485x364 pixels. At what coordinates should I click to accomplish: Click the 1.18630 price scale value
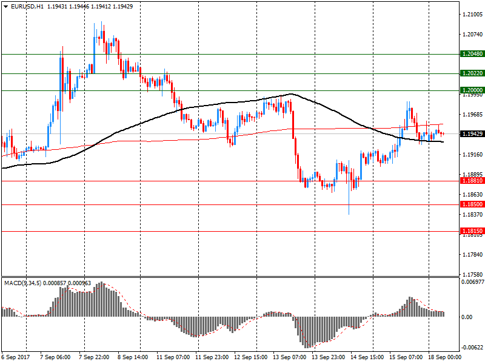pos(472,194)
